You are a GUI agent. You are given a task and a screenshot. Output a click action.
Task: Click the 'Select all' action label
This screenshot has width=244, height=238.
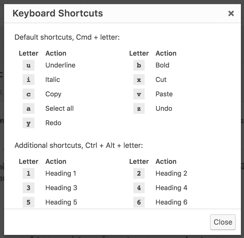pos(59,109)
